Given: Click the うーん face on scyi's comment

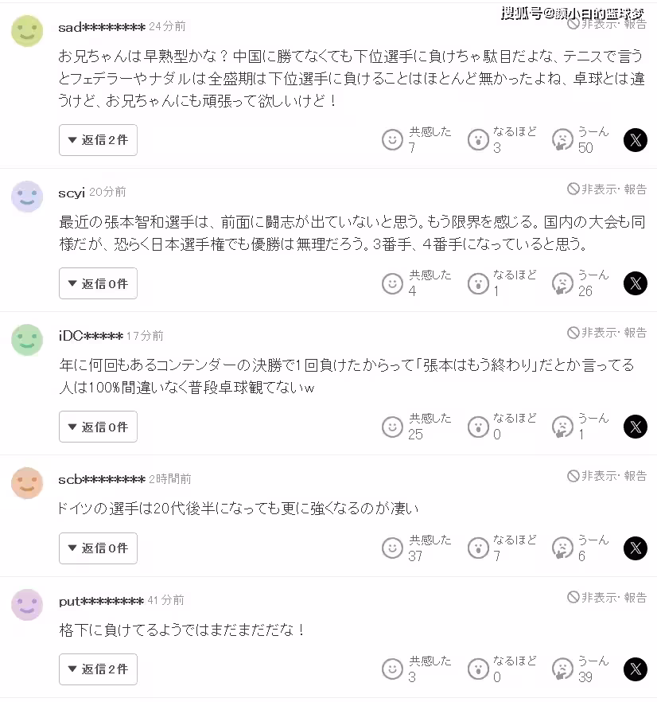Looking at the screenshot, I should point(562,283).
